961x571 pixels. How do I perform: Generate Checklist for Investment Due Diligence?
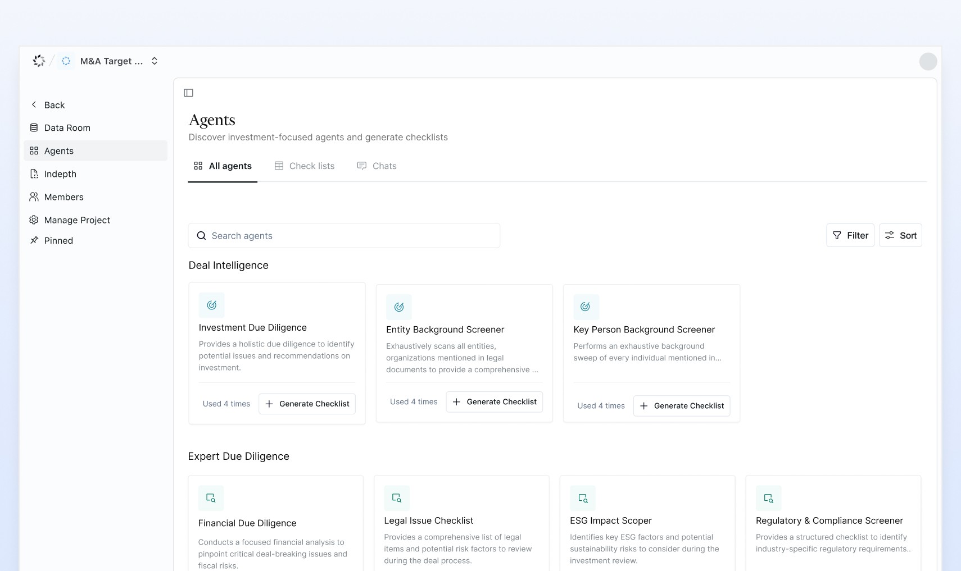[x=307, y=404]
